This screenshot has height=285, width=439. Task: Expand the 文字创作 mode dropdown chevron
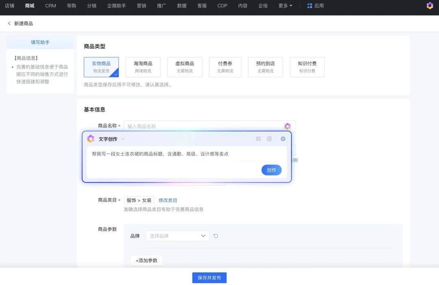point(123,139)
